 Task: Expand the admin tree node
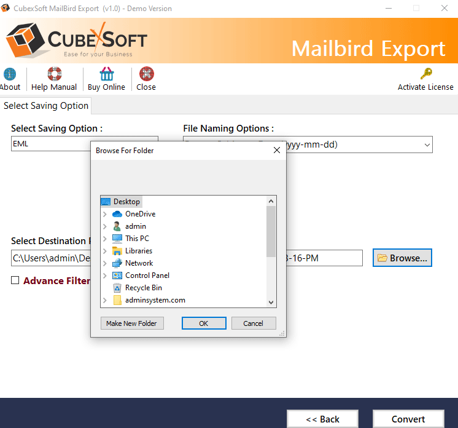[105, 226]
